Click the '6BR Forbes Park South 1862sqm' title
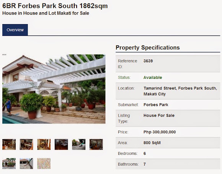222x174 pixels. click(x=55, y=6)
